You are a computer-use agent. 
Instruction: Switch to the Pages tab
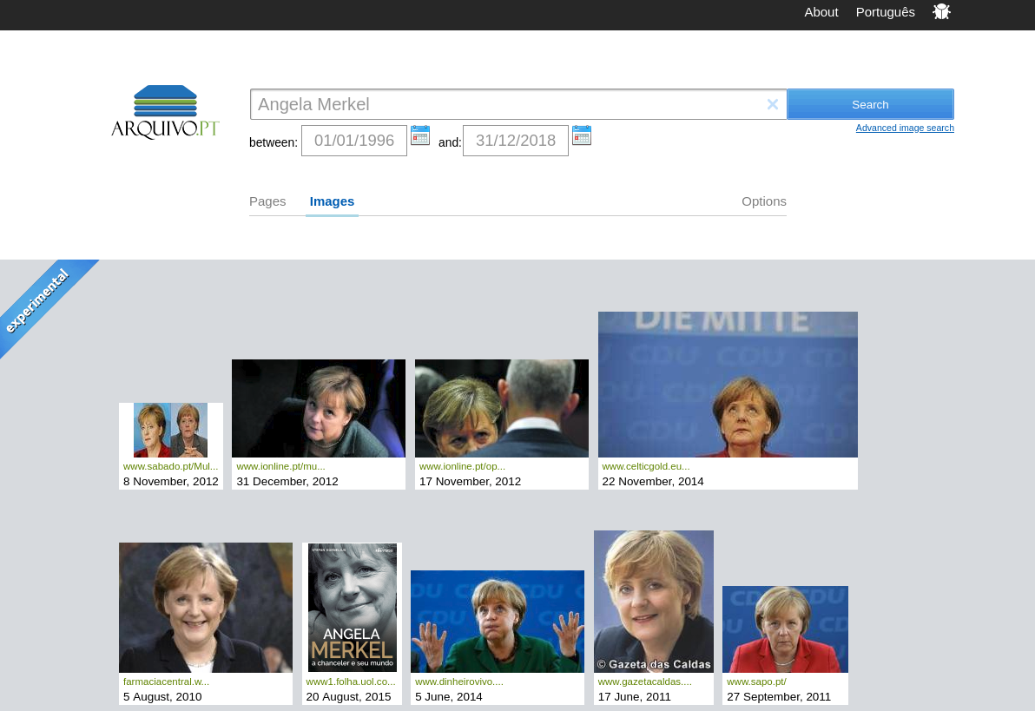coord(267,201)
